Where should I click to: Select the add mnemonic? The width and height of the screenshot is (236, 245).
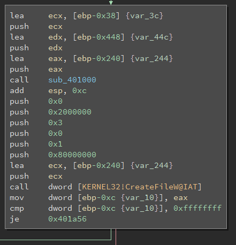click(17, 91)
